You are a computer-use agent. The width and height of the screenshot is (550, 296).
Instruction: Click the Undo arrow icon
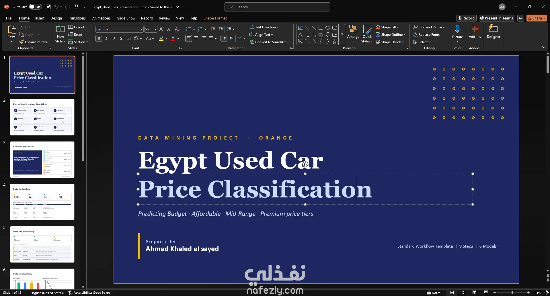tap(56, 7)
